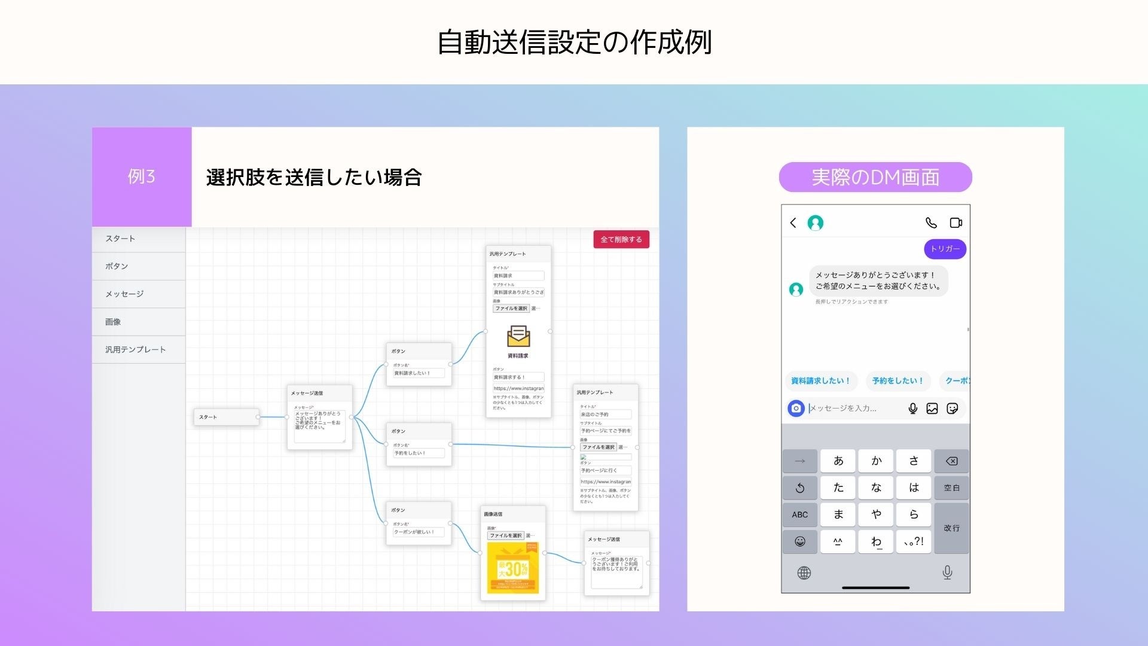Select メッセージ in the left node menu
The width and height of the screenshot is (1148, 646).
click(124, 294)
